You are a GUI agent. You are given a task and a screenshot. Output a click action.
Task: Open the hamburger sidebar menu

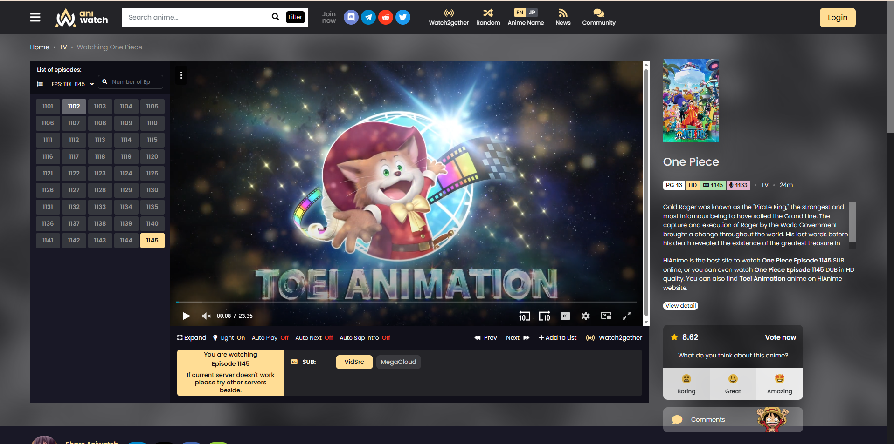point(35,17)
